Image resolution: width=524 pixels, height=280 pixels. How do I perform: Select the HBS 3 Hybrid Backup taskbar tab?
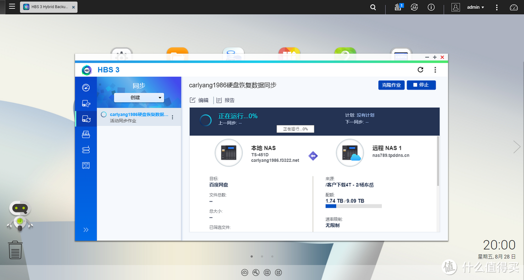pos(49,7)
